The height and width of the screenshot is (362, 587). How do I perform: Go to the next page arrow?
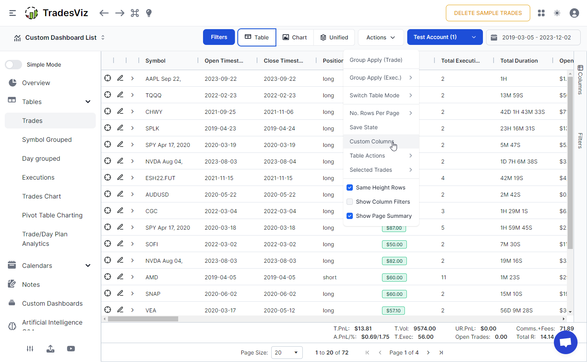click(428, 353)
